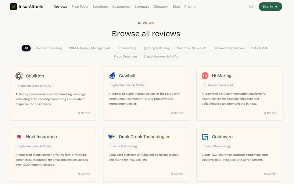Image resolution: width=294 pixels, height=184 pixels.
Task: Click Hi Marley's Customer Service AI tag
Action: click(218, 85)
